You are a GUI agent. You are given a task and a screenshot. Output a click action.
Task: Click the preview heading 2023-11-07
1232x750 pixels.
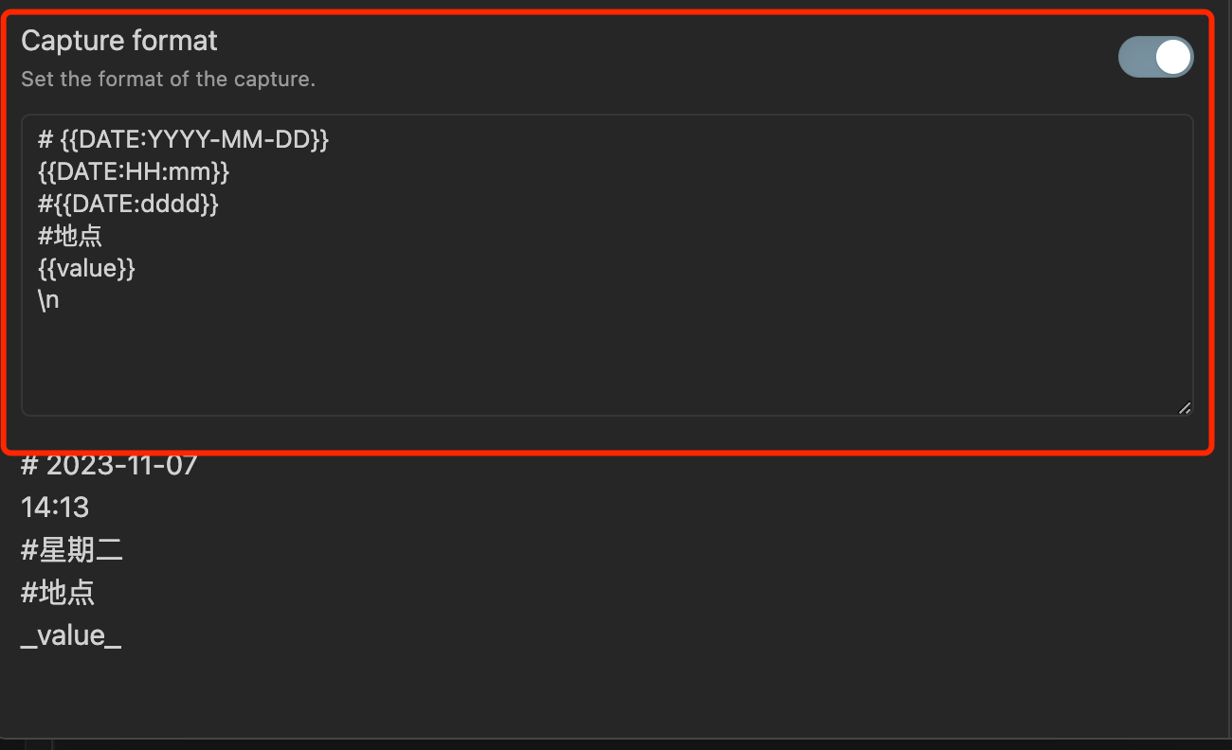(121, 465)
